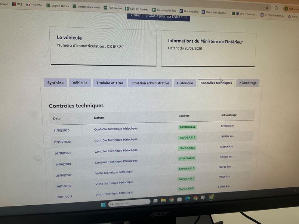Open the active green Chrome profile taskbar icon
The image size is (299, 224).
[211, 197]
